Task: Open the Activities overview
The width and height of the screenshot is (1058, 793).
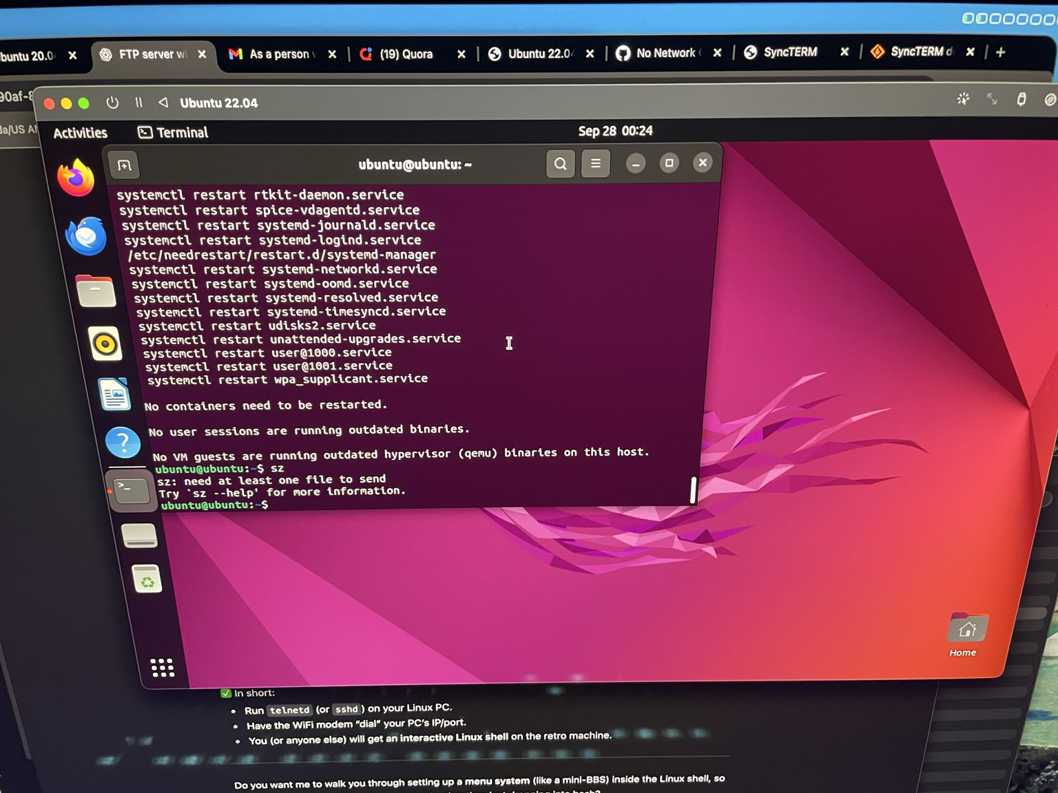Action: tap(81, 133)
